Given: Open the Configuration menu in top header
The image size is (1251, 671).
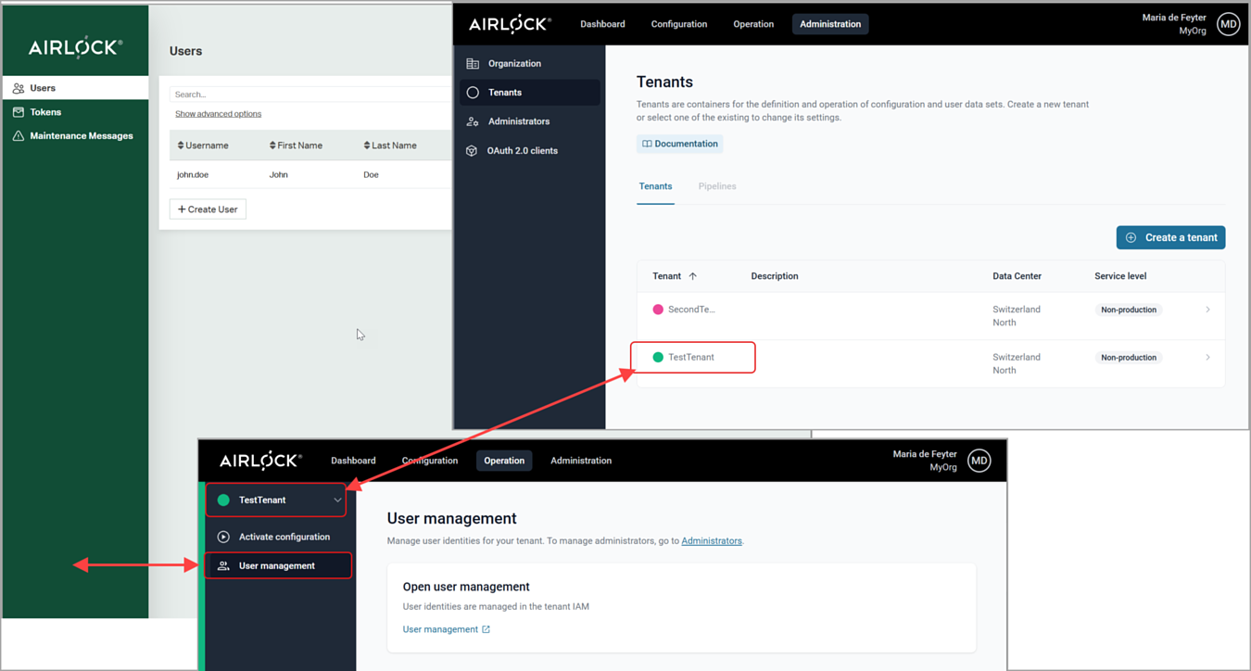Looking at the screenshot, I should (678, 24).
